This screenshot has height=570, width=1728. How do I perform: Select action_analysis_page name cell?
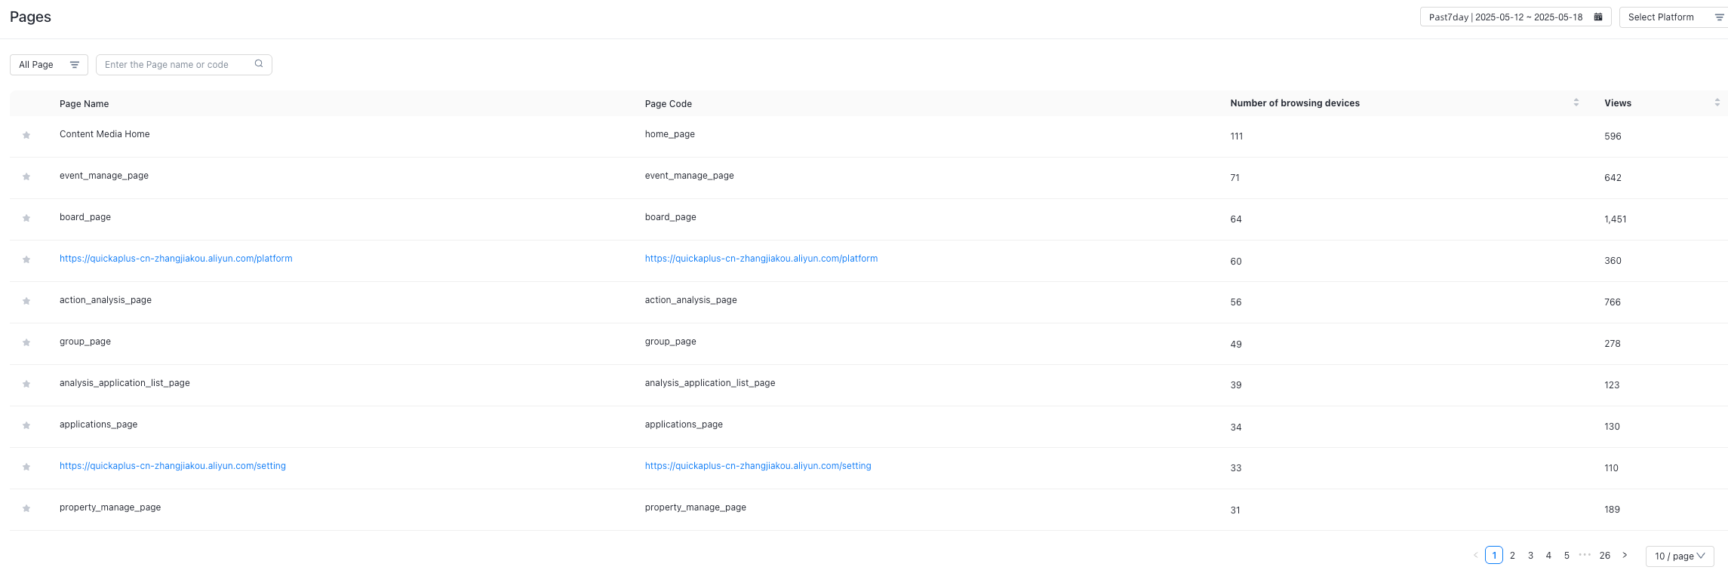point(106,300)
